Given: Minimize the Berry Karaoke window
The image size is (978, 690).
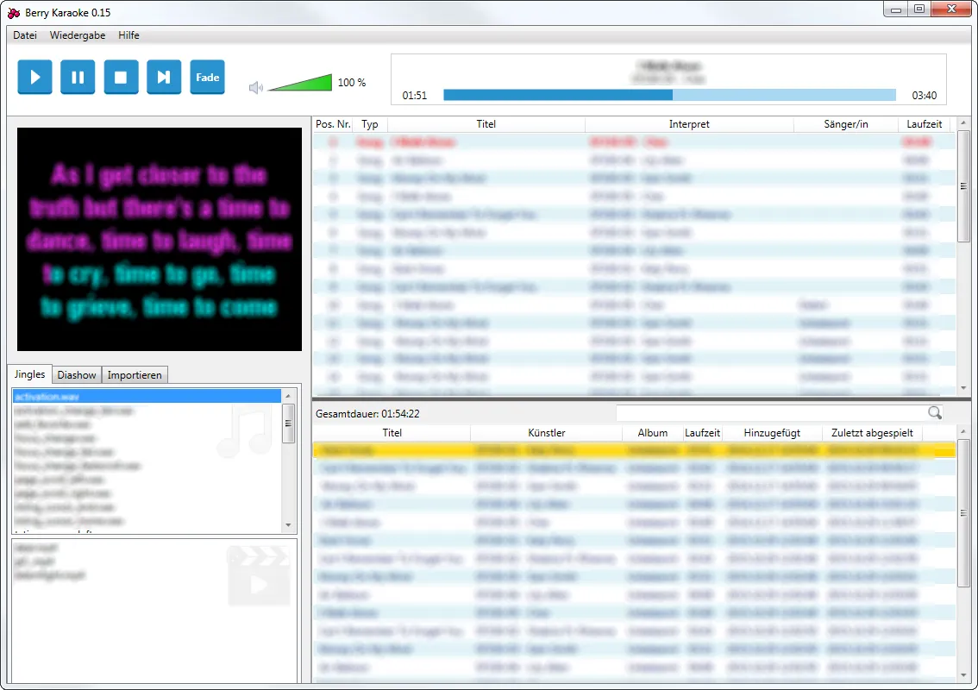Looking at the screenshot, I should pos(896,9).
